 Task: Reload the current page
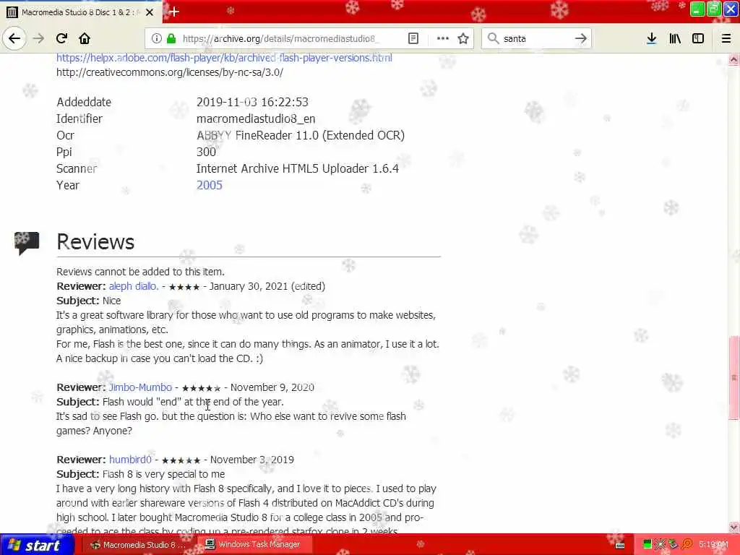pos(62,38)
